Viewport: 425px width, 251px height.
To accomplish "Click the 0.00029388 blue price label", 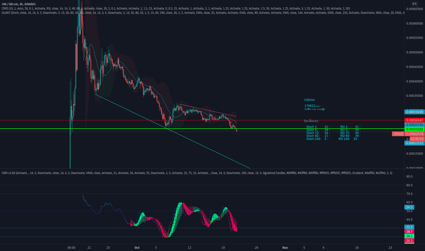I will pyautogui.click(x=415, y=112).
